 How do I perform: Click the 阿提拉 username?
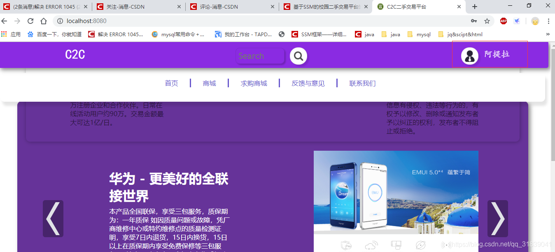click(x=497, y=54)
